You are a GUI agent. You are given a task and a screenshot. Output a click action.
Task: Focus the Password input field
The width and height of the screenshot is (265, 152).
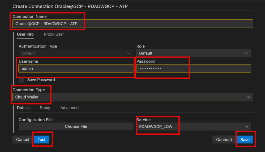pyautogui.click(x=194, y=68)
